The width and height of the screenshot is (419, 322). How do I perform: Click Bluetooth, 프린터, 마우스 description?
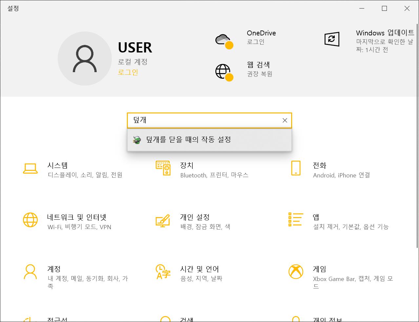tap(214, 175)
